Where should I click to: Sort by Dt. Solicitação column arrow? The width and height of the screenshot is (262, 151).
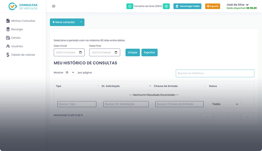pos(150,86)
